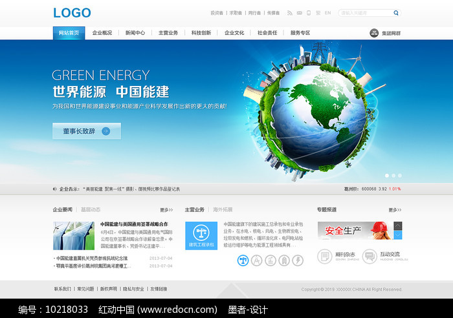Open the 互动交流 chat bubble icon

pyautogui.click(x=370, y=257)
